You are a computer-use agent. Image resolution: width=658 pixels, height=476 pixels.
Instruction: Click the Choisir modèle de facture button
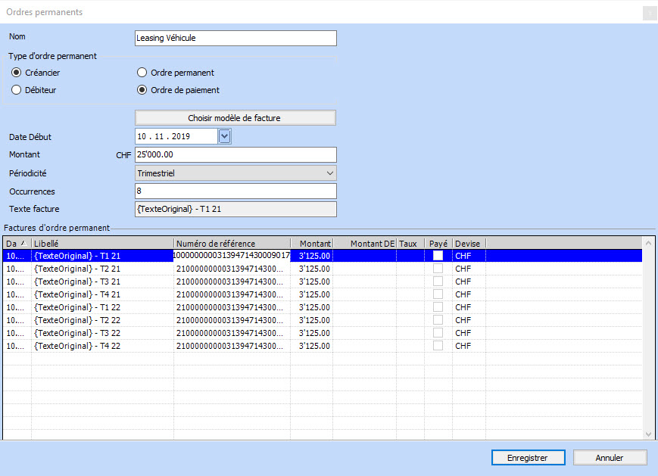tap(235, 118)
